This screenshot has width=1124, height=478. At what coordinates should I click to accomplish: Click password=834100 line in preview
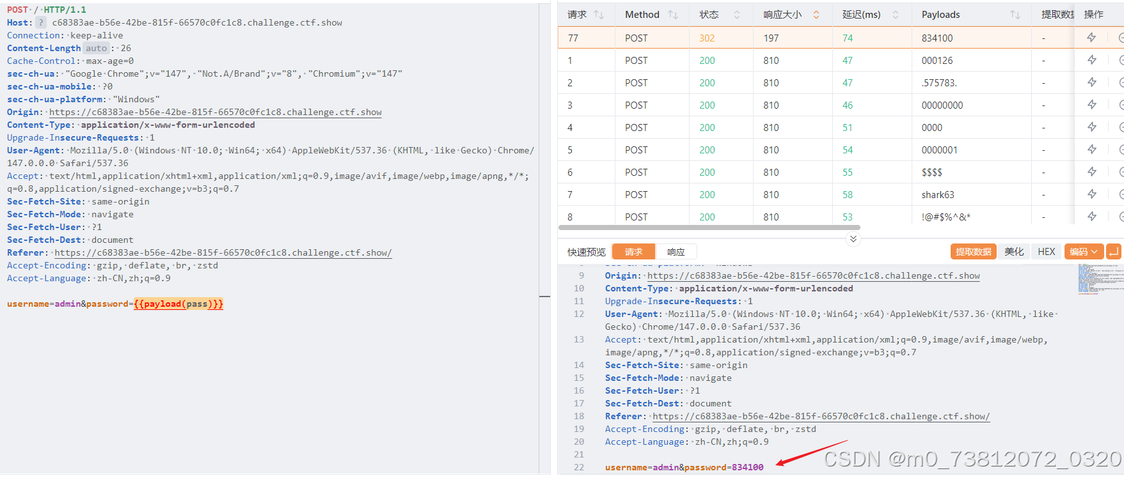tap(685, 467)
